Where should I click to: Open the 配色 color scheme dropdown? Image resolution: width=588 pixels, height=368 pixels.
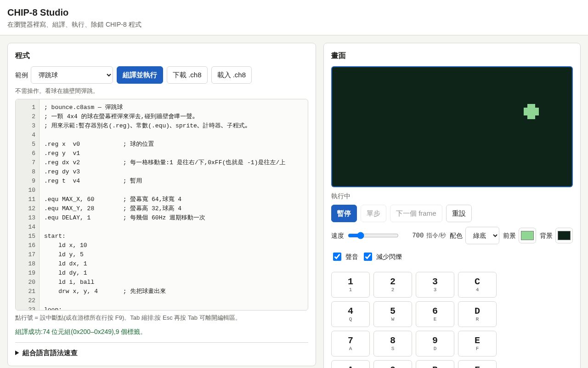[x=482, y=236]
